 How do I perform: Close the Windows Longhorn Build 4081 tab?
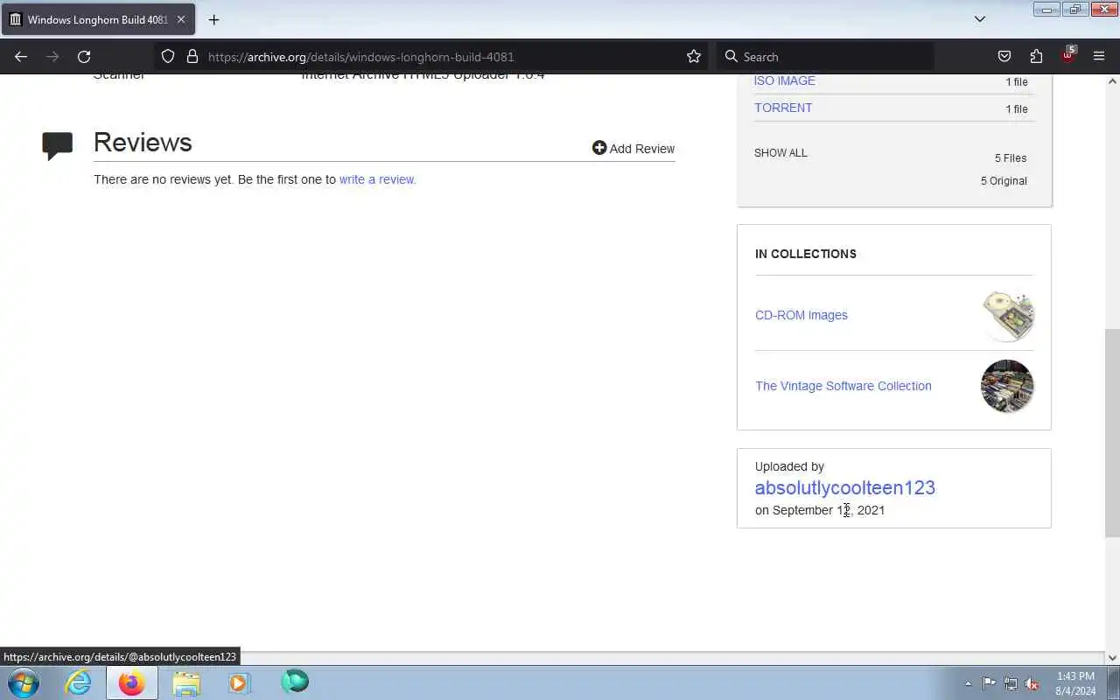pyautogui.click(x=181, y=19)
